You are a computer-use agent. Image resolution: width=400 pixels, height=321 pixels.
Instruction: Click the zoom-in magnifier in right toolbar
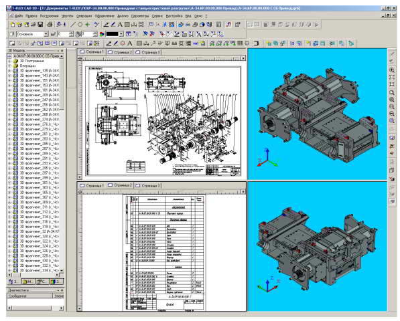(x=392, y=70)
